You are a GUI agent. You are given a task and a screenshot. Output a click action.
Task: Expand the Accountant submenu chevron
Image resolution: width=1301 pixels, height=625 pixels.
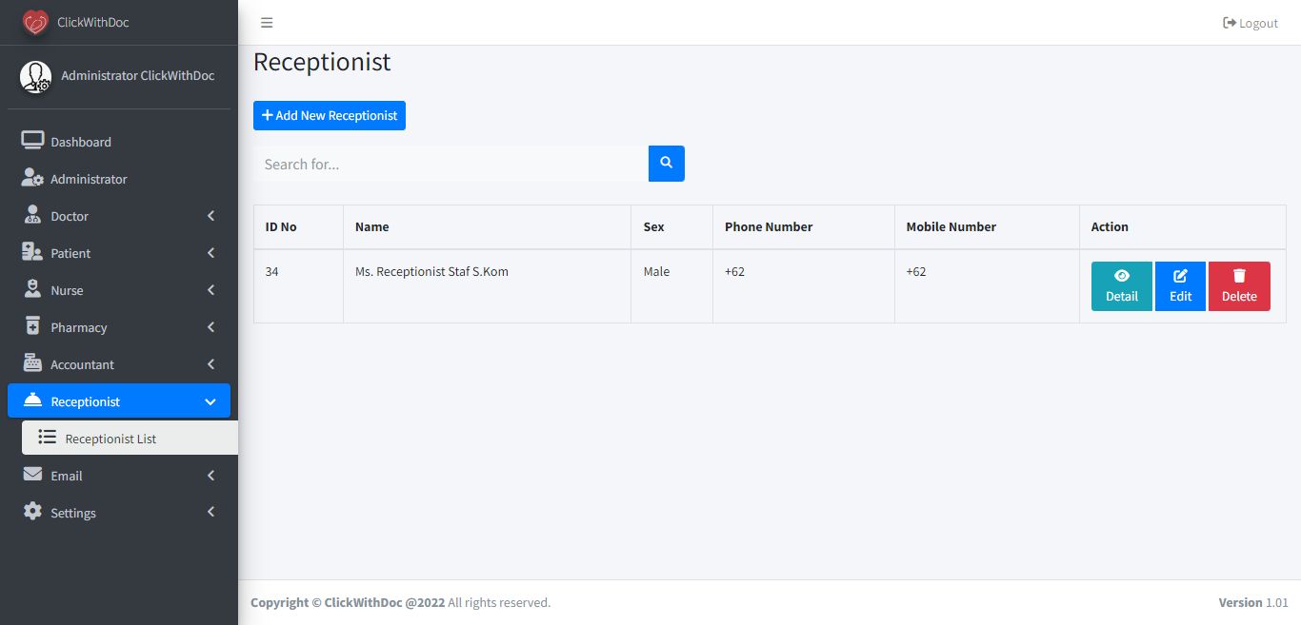[x=210, y=364]
